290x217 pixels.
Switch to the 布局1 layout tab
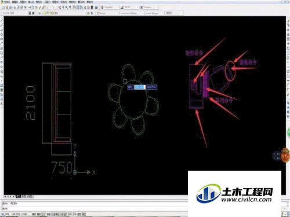pos(24,197)
